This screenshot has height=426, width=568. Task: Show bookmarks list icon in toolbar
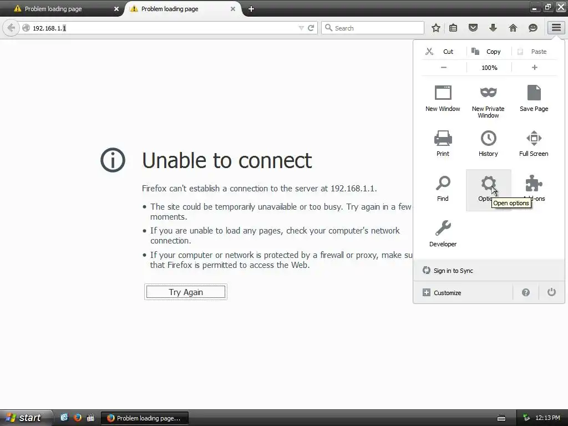[x=453, y=28]
